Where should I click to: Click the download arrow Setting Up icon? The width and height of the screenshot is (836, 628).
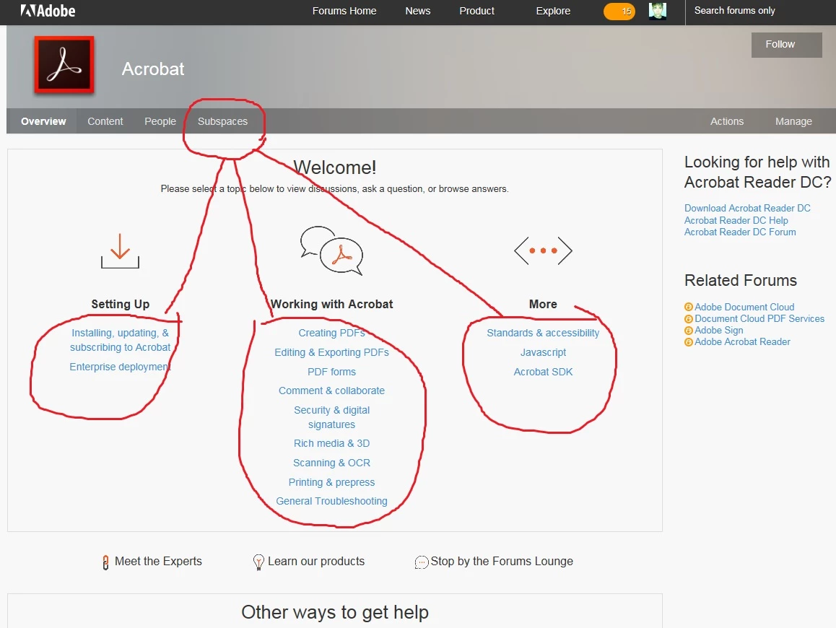coord(120,250)
